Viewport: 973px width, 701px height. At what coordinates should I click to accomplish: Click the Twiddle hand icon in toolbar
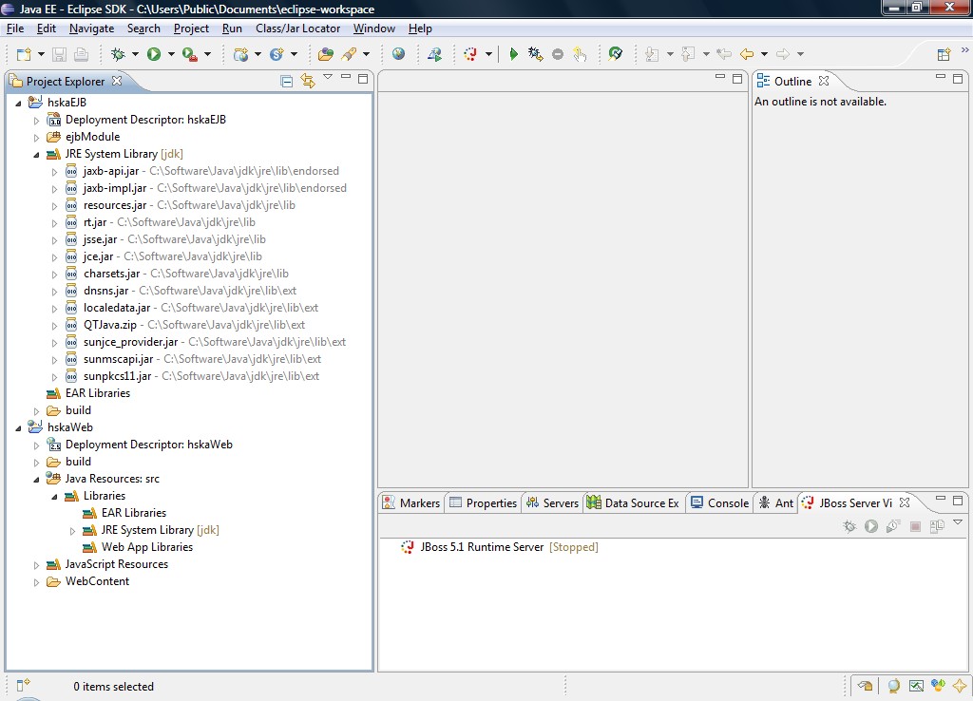coord(580,54)
